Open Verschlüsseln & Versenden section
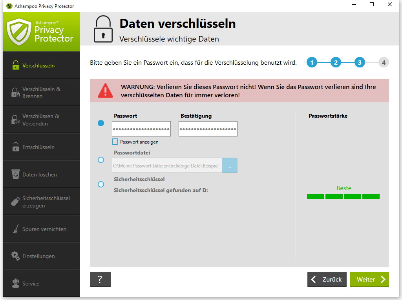Image resolution: width=402 pixels, height=300 pixels. click(42, 120)
